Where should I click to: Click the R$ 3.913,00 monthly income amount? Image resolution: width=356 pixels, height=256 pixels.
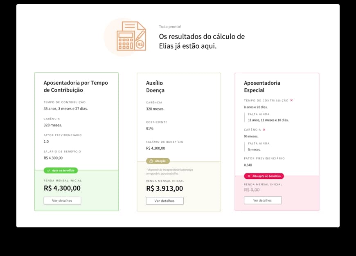pyautogui.click(x=164, y=189)
